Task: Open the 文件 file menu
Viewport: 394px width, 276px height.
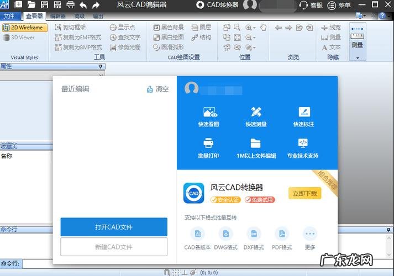Action: point(9,17)
